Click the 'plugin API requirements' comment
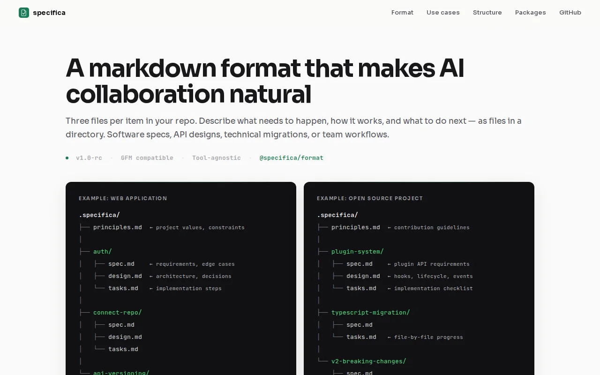 click(x=428, y=264)
